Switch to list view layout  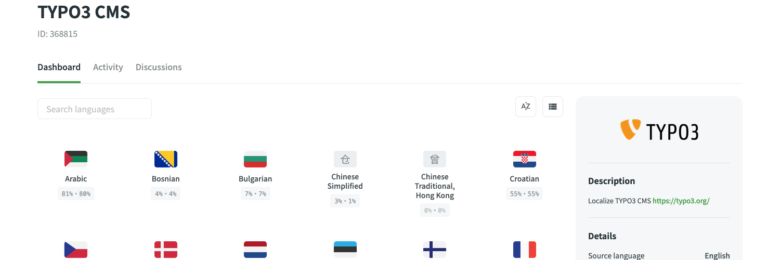[x=553, y=107]
